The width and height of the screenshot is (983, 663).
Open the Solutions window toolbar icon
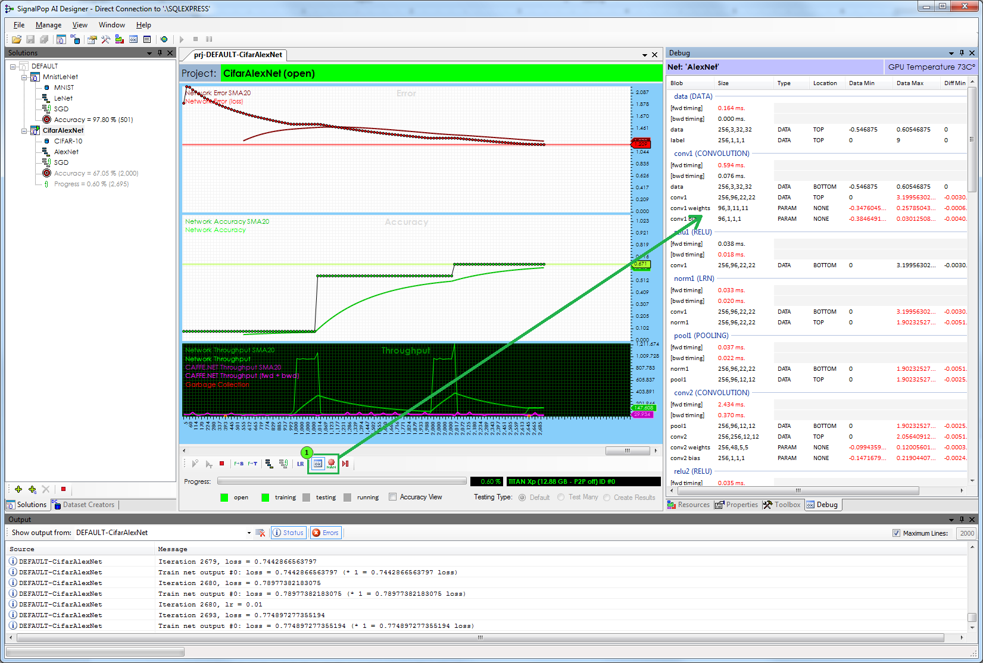[x=61, y=39]
